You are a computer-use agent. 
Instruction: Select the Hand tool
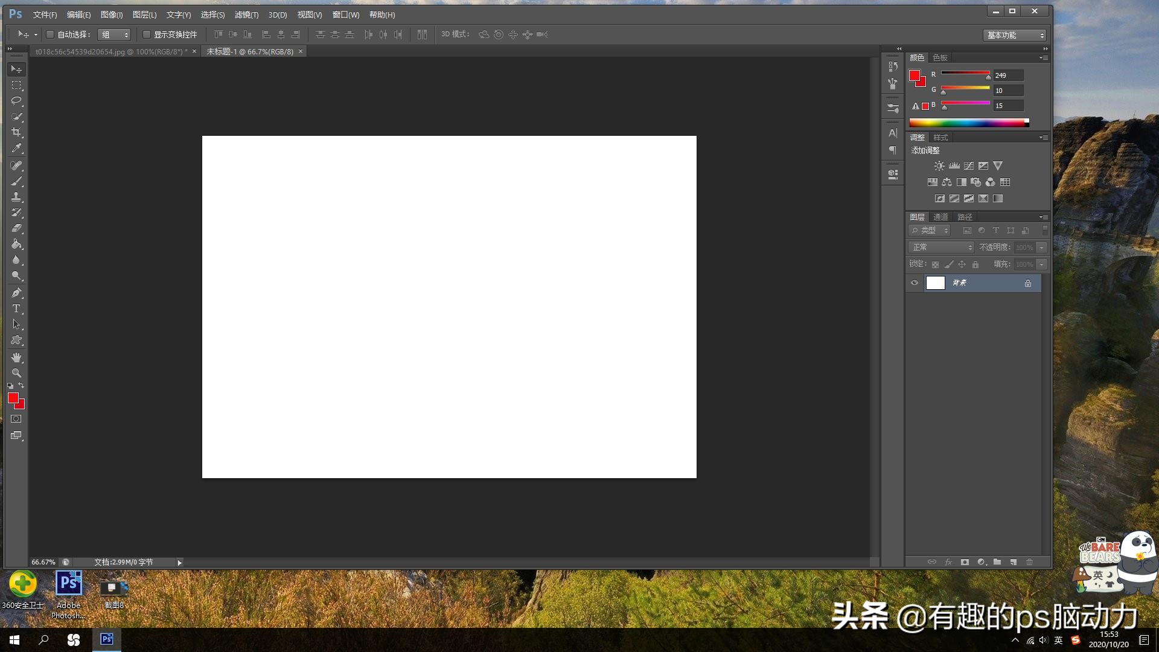pos(16,357)
